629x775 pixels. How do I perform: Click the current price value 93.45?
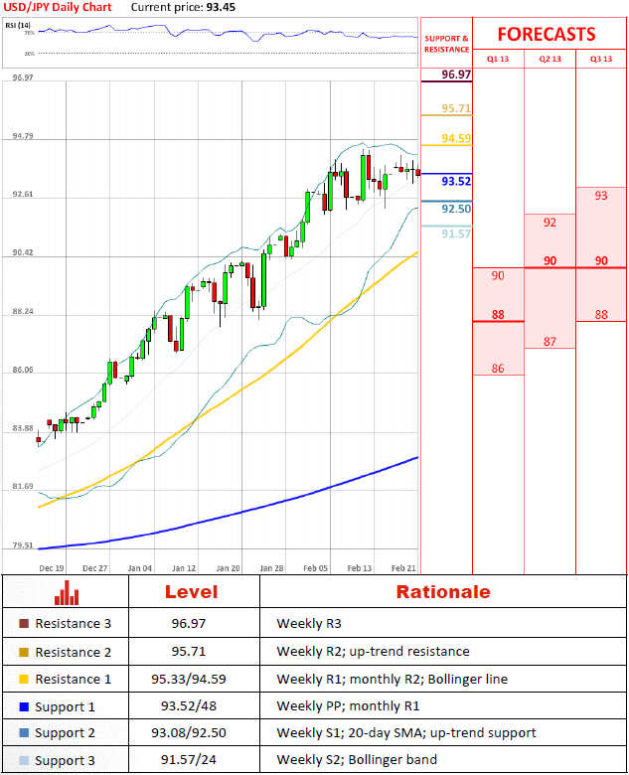pos(221,7)
